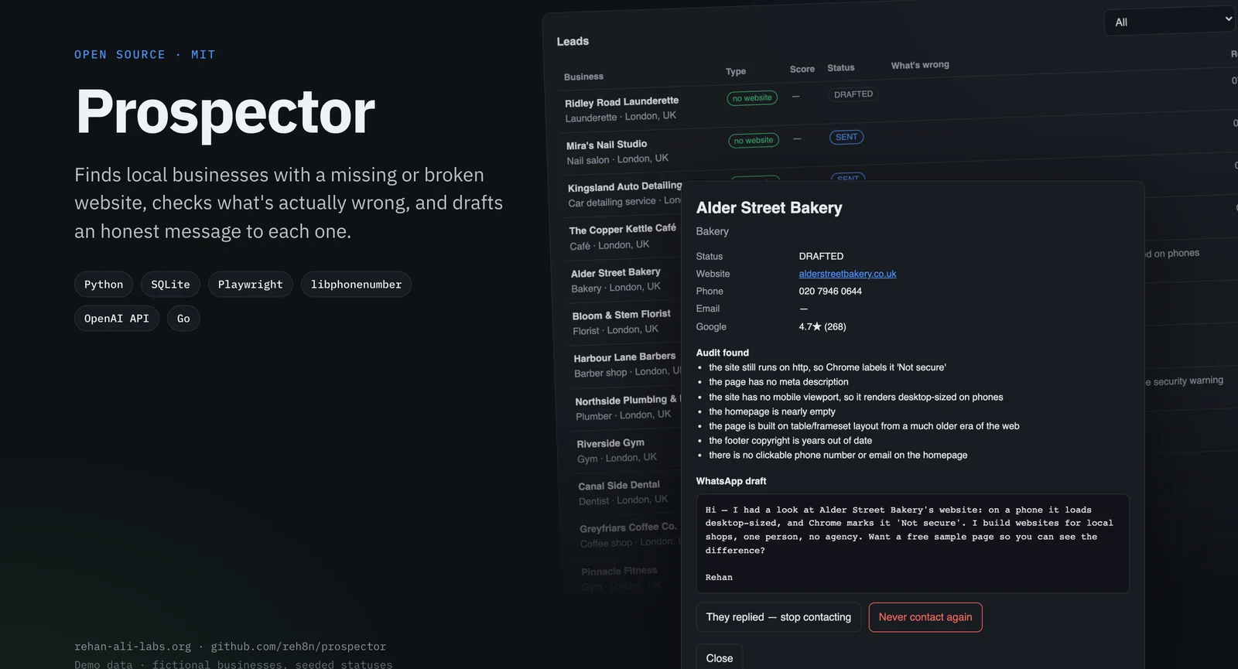Screen dimensions: 1238x669
Task: Click the What's wrong column header
Action: point(920,65)
